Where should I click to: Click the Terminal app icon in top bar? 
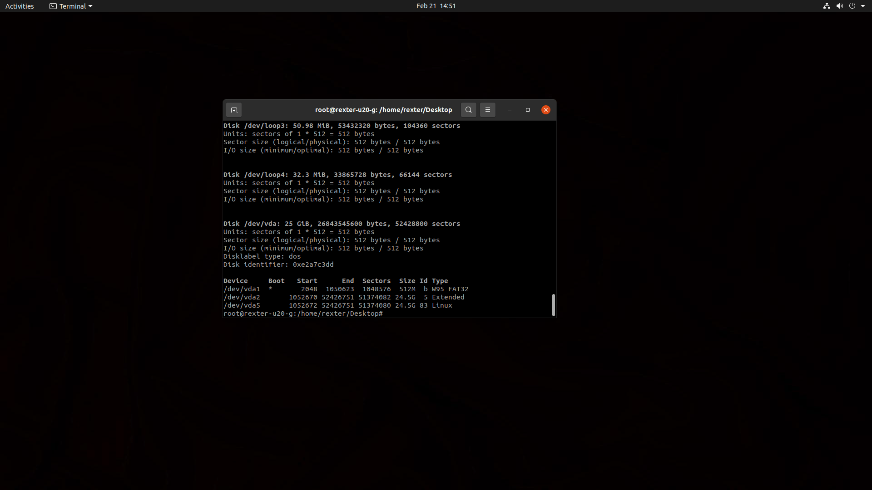[x=52, y=6]
